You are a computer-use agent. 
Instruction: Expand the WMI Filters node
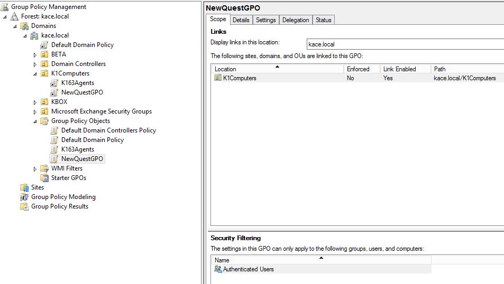(35, 169)
